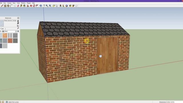This screenshot has height=103, width=183.
Task: Select the Make Component tool icon
Action: click(15, 6)
